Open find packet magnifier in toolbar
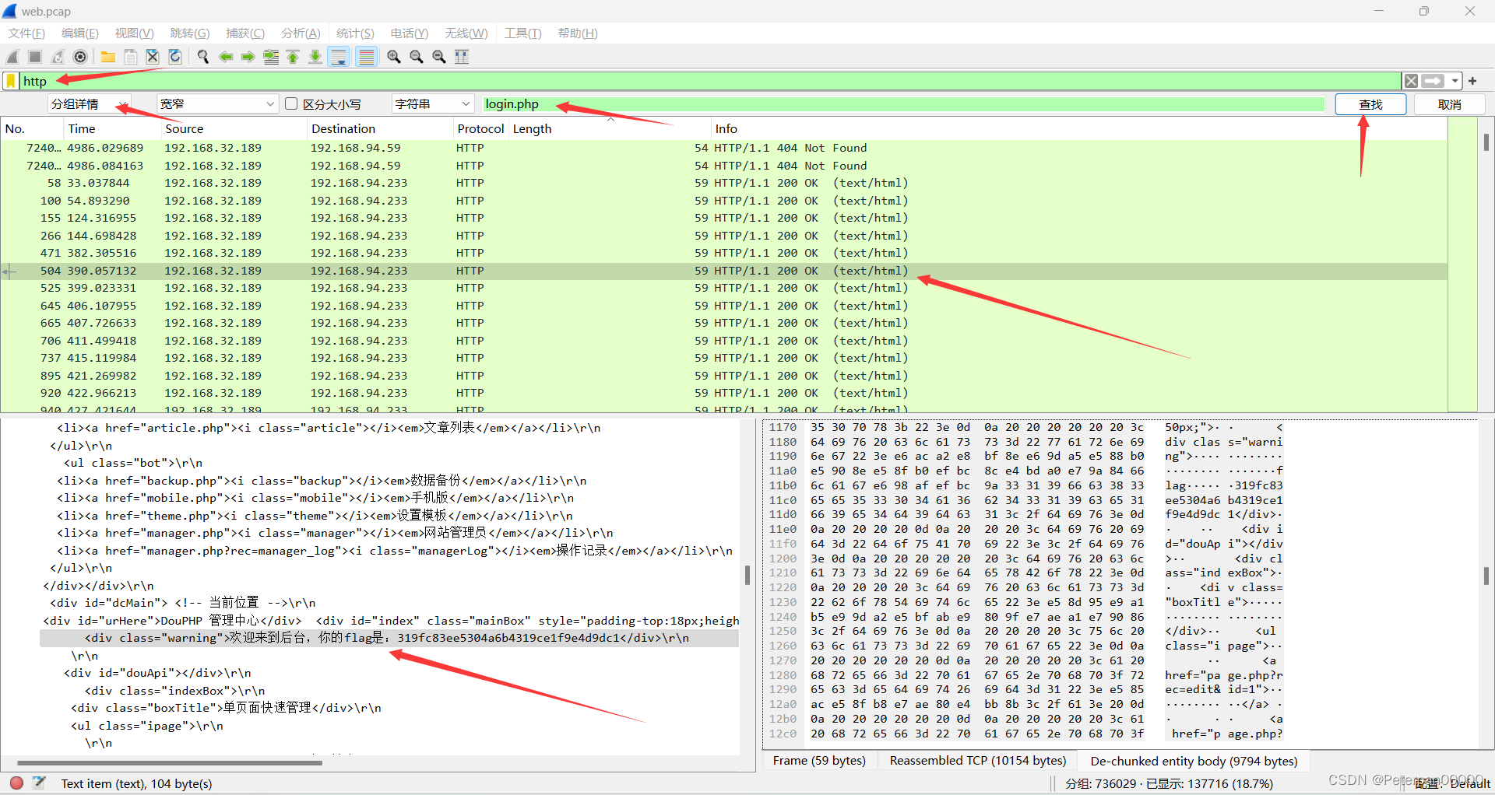This screenshot has height=795, width=1495. click(203, 57)
